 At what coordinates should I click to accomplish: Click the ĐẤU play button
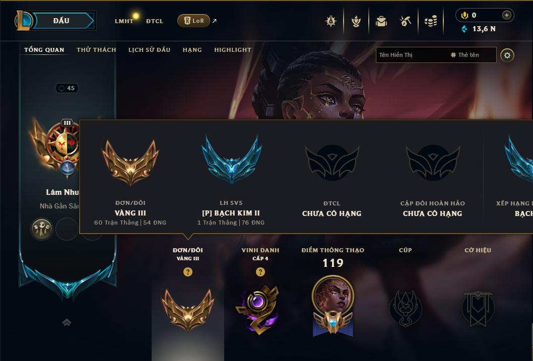coord(62,21)
